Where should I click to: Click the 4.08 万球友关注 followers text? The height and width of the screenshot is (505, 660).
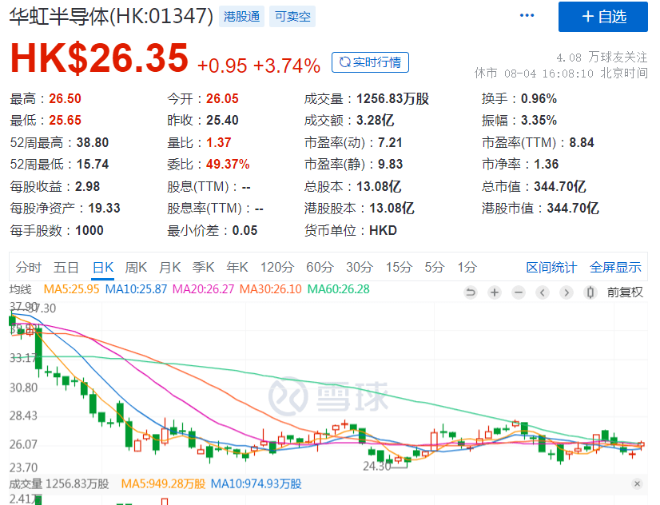[602, 58]
